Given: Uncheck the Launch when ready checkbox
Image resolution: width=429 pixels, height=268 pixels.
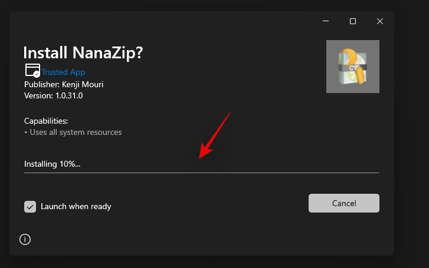Looking at the screenshot, I should (30, 206).
